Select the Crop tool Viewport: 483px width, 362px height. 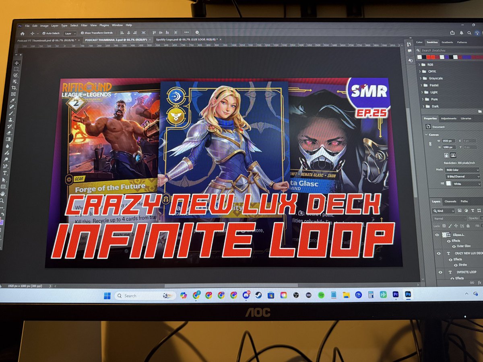click(x=14, y=88)
